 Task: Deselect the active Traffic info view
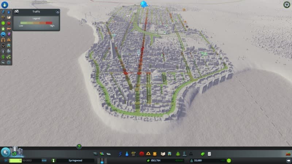point(3,34)
